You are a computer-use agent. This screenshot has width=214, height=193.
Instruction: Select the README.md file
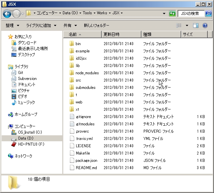(x=86, y=168)
